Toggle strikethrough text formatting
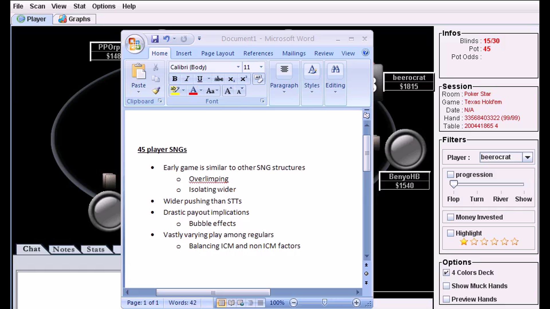550x309 pixels. [219, 79]
